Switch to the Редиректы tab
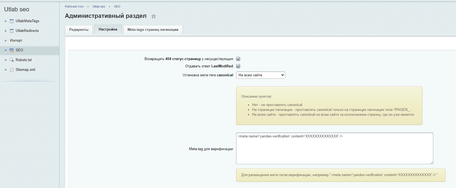 [79, 30]
